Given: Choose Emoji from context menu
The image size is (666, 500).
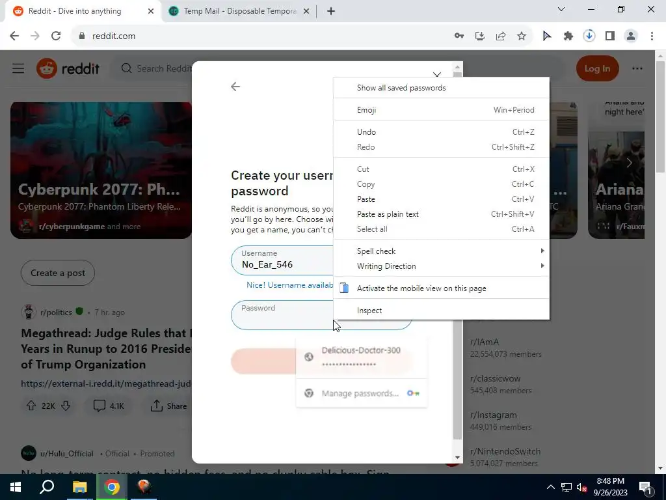Looking at the screenshot, I should point(442,110).
